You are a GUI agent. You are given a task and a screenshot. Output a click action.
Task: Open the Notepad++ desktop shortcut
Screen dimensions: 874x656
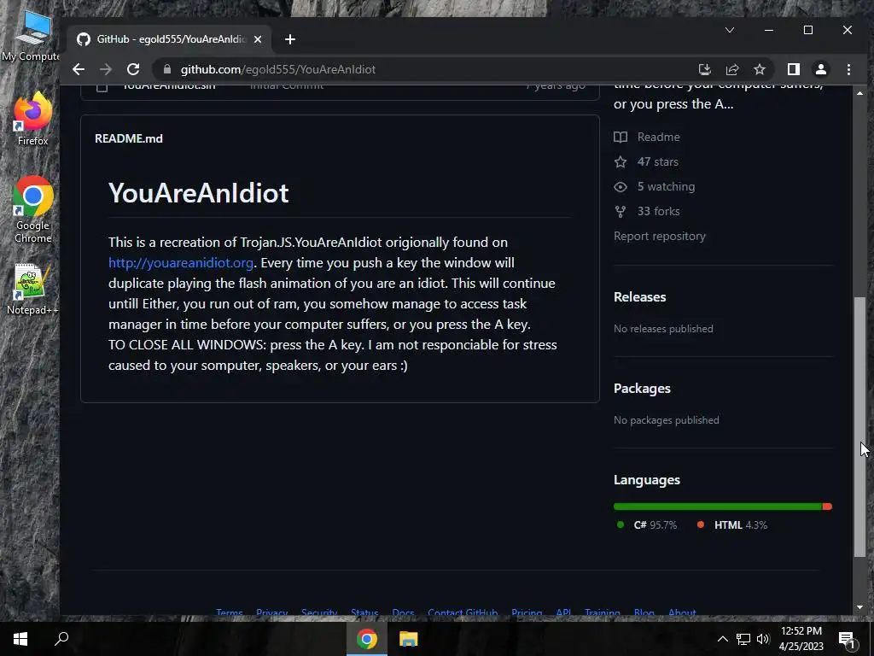(x=32, y=289)
